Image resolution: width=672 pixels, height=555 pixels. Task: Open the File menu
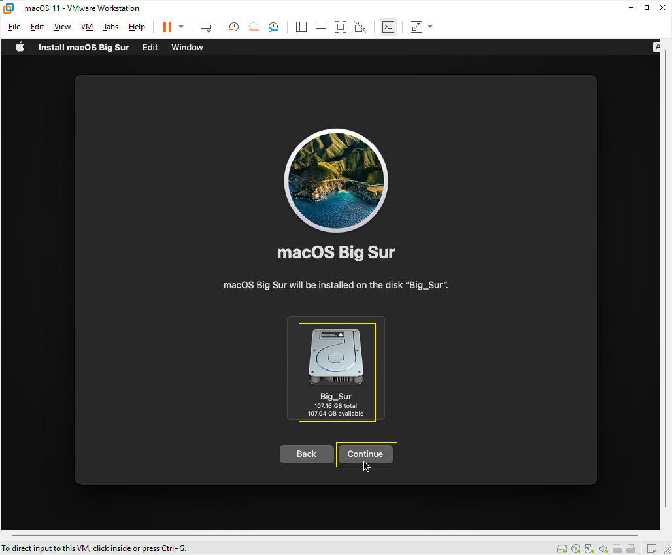[x=14, y=27]
